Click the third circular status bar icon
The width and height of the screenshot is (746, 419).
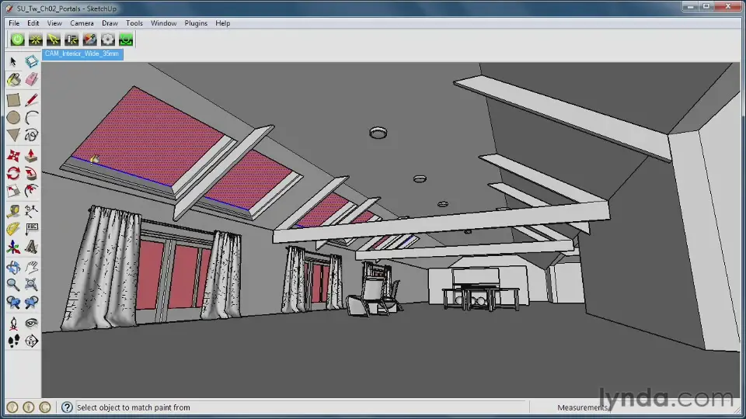coord(45,407)
